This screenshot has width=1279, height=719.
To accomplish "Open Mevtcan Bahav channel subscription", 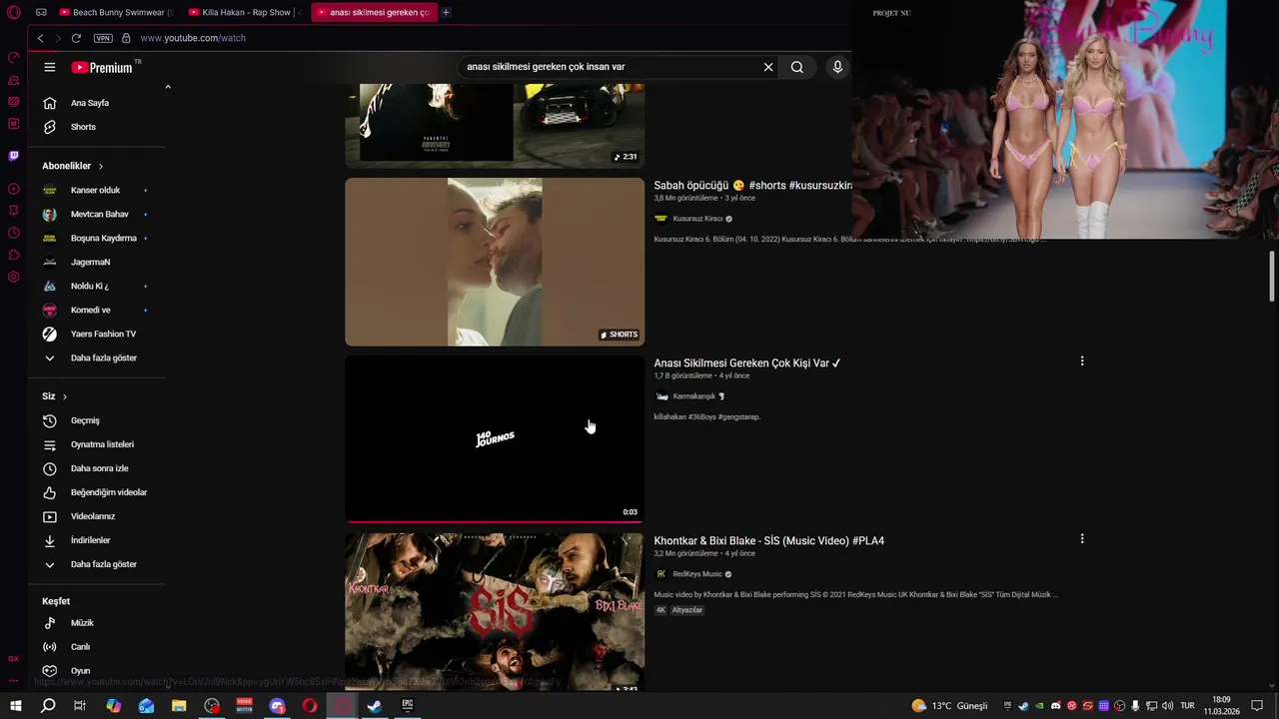I will click(x=97, y=214).
